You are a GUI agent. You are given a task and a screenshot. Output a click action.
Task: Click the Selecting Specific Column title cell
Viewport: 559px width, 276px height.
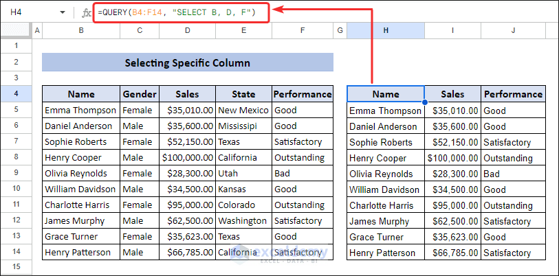coord(187,62)
